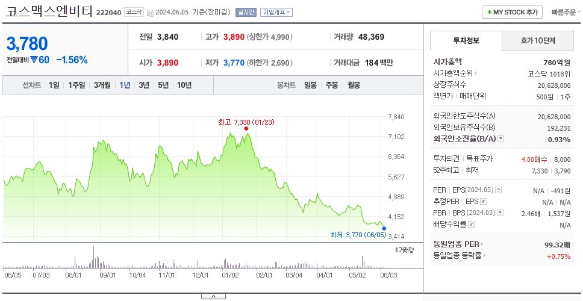Click the 액면가 value 500원
583x301 pixels.
click(544, 97)
